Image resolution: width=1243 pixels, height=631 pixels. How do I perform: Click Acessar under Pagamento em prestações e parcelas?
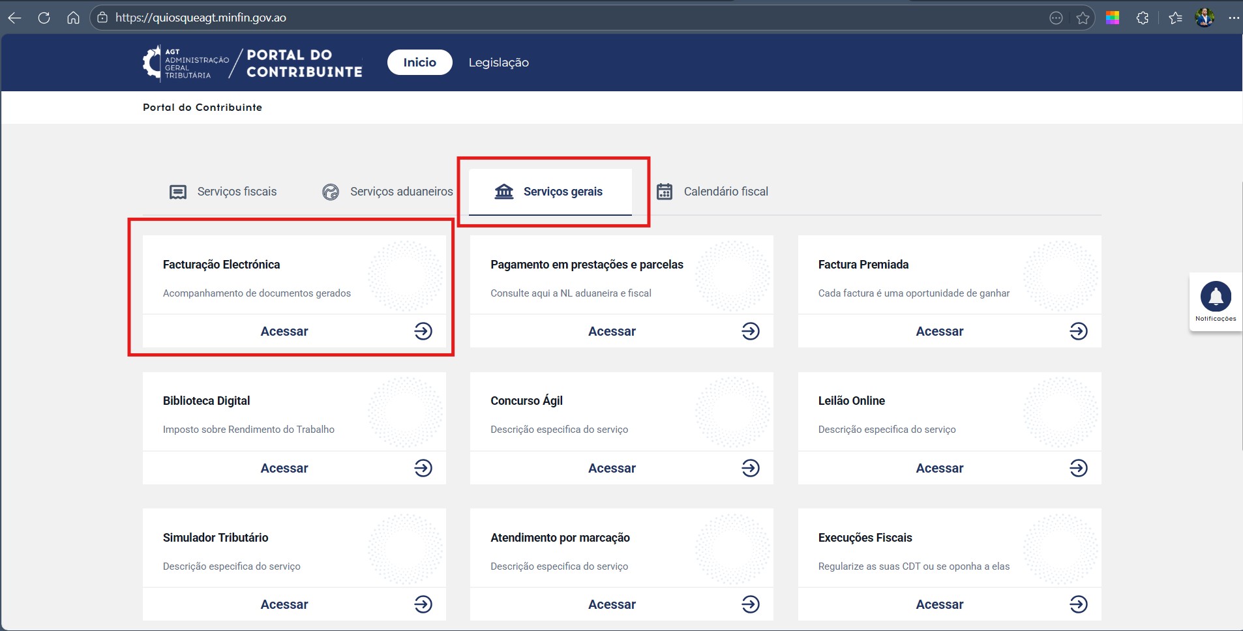(612, 331)
